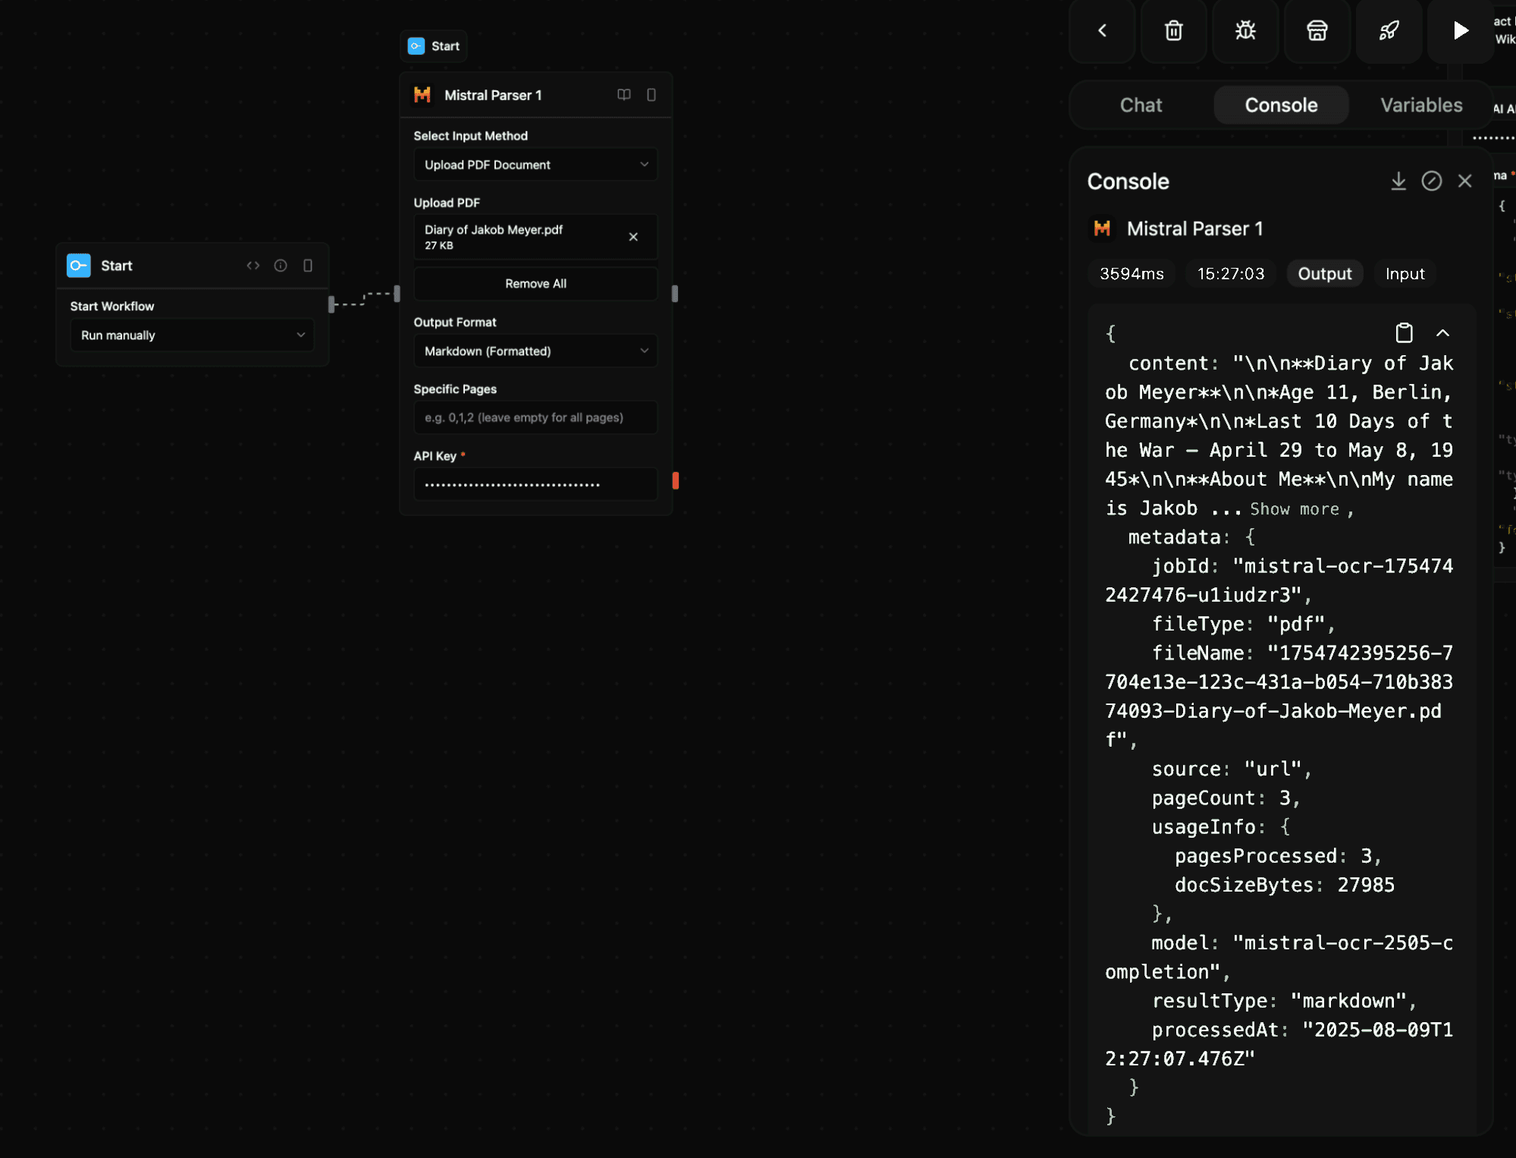Open the marketplace store icon
Viewport: 1516px width, 1158px height.
click(x=1316, y=31)
